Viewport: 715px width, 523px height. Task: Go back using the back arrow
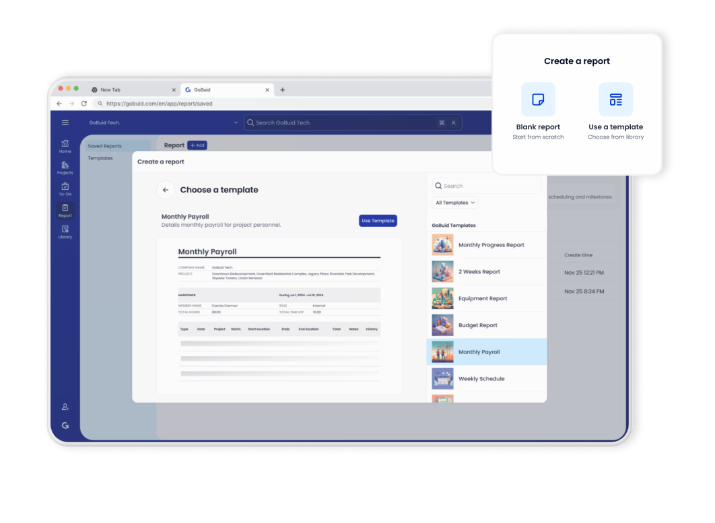165,190
